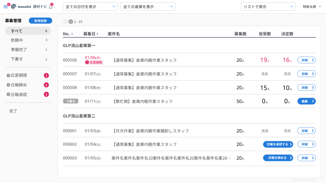Open the リストで表示 view dropdown
Screen dimensions: 326x183
point(268,6)
